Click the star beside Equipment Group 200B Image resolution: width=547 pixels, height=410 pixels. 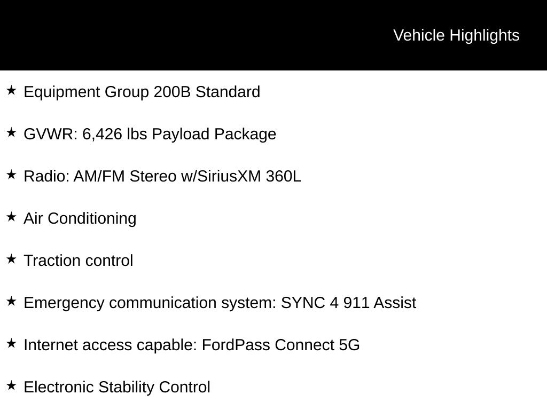click(x=11, y=91)
